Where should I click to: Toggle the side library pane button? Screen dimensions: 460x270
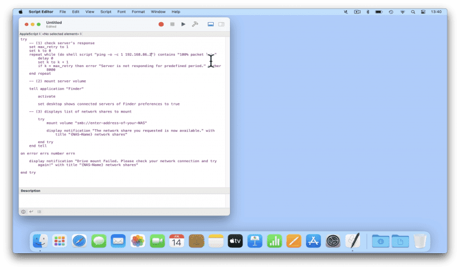click(222, 25)
